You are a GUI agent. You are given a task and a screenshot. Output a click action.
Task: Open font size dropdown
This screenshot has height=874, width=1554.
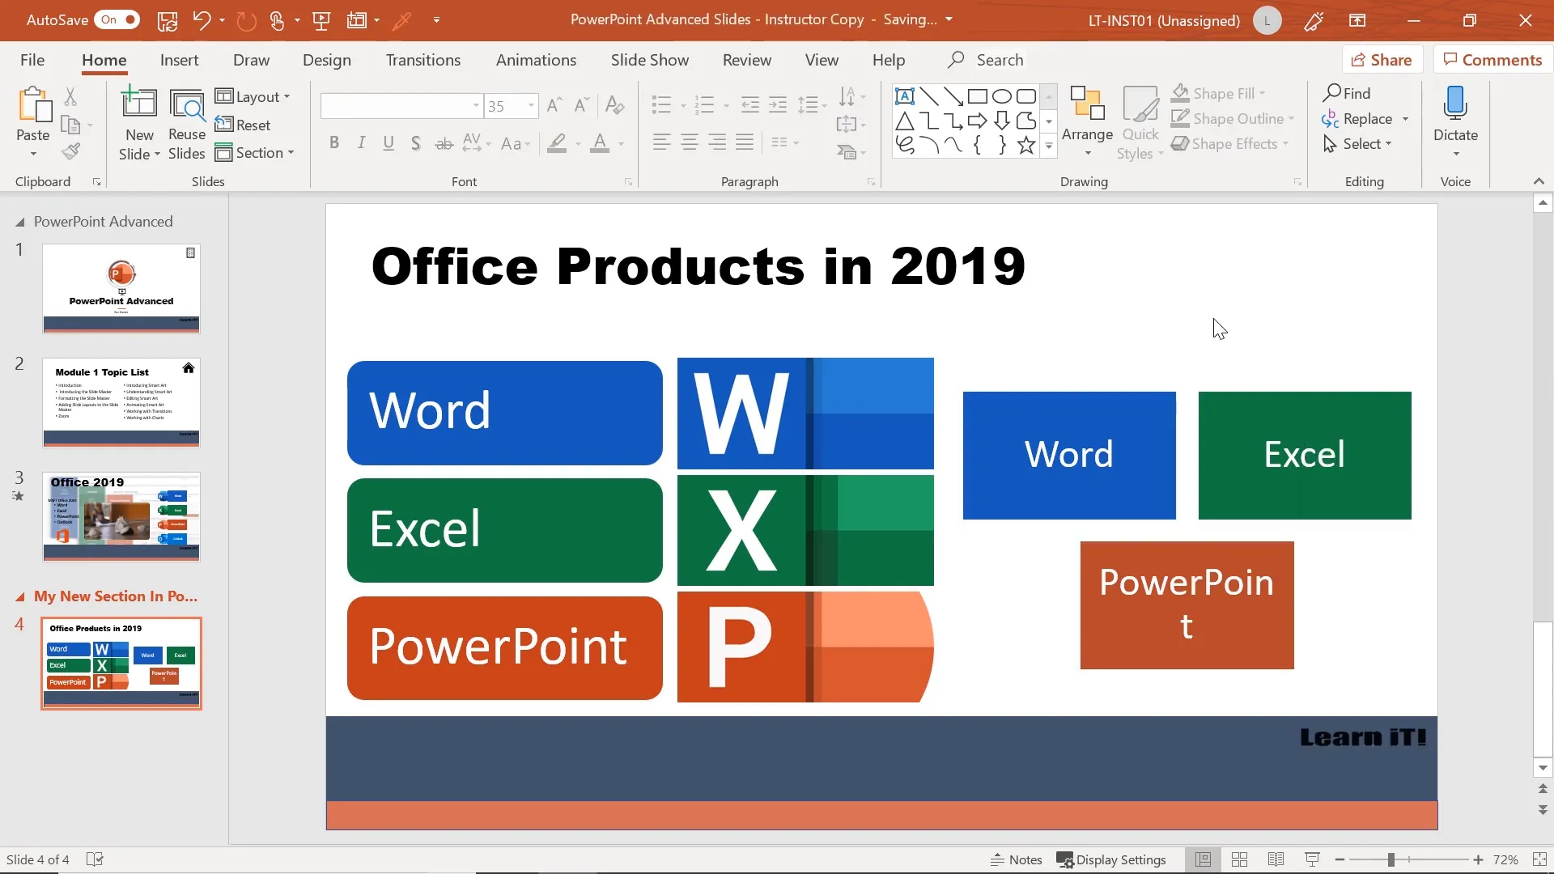(531, 106)
